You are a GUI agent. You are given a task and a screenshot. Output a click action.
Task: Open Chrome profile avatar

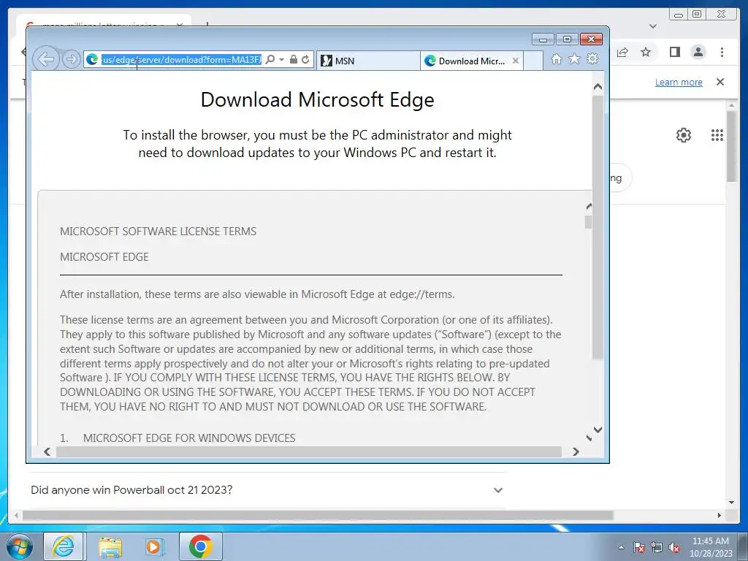(x=698, y=52)
